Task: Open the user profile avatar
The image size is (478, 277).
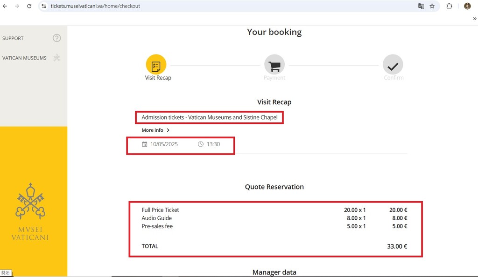Action: click(467, 6)
